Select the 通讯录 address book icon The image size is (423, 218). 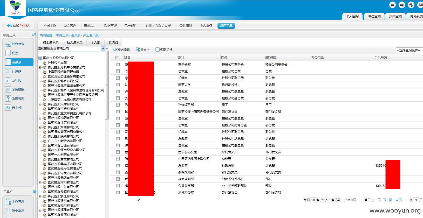(x=8, y=62)
